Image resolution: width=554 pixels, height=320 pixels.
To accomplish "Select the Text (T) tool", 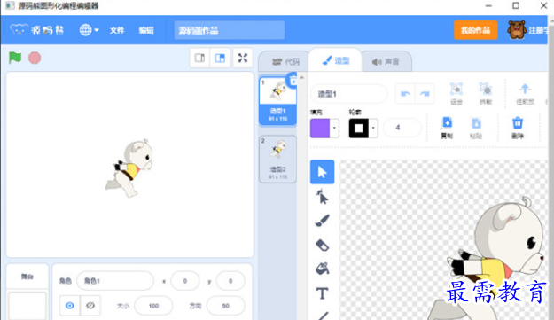I will (x=323, y=293).
